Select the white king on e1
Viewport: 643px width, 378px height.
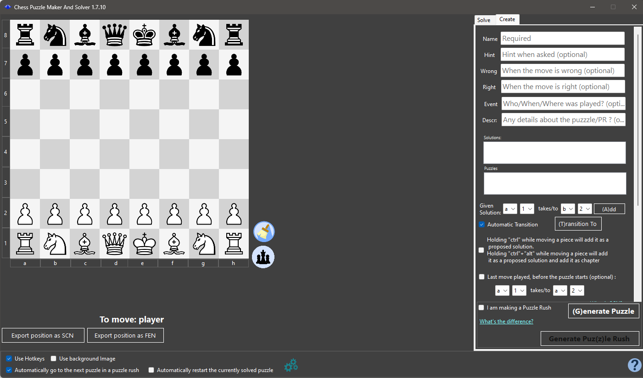click(145, 243)
